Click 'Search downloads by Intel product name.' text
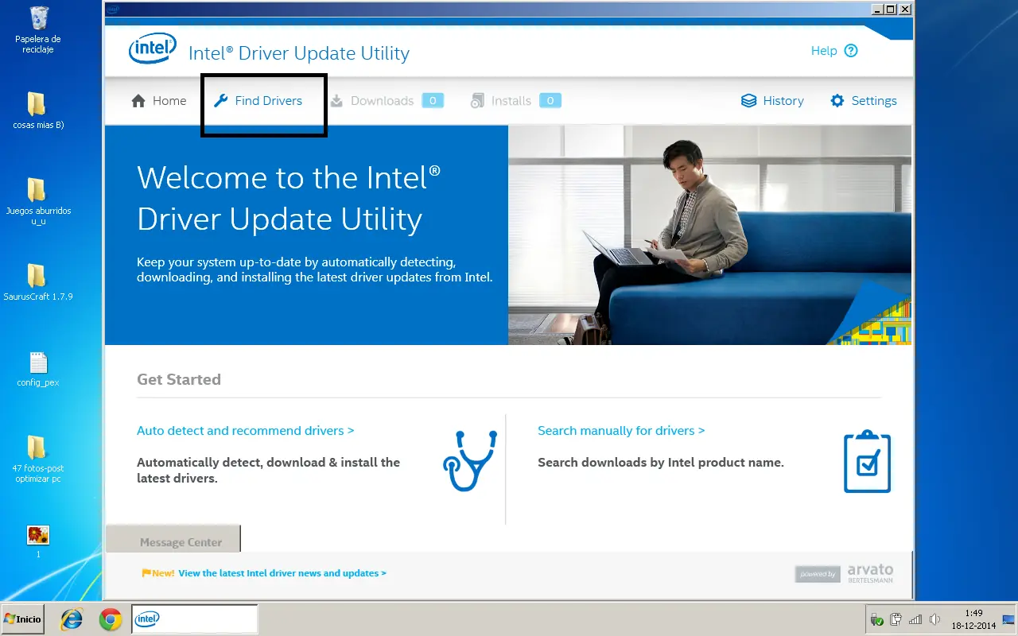The image size is (1018, 636). click(x=661, y=463)
